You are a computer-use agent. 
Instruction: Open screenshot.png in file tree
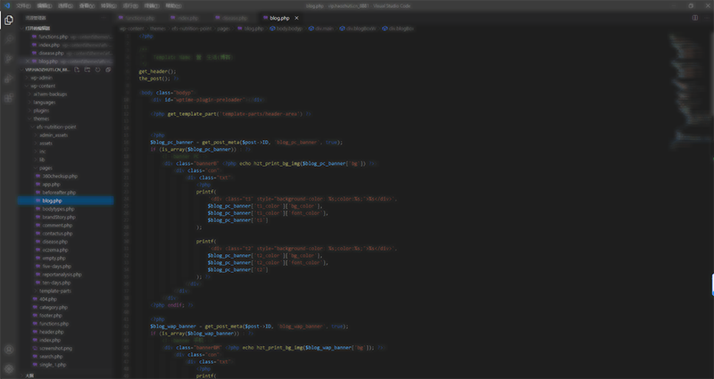point(55,348)
